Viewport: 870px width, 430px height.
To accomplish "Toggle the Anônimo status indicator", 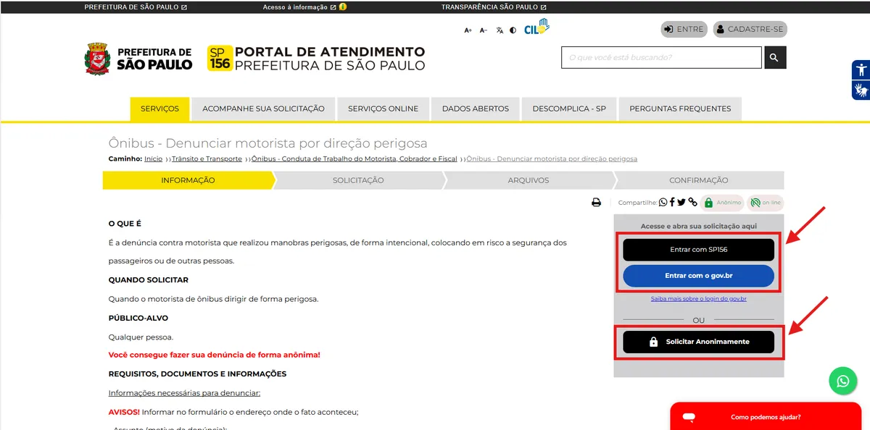I will (722, 203).
